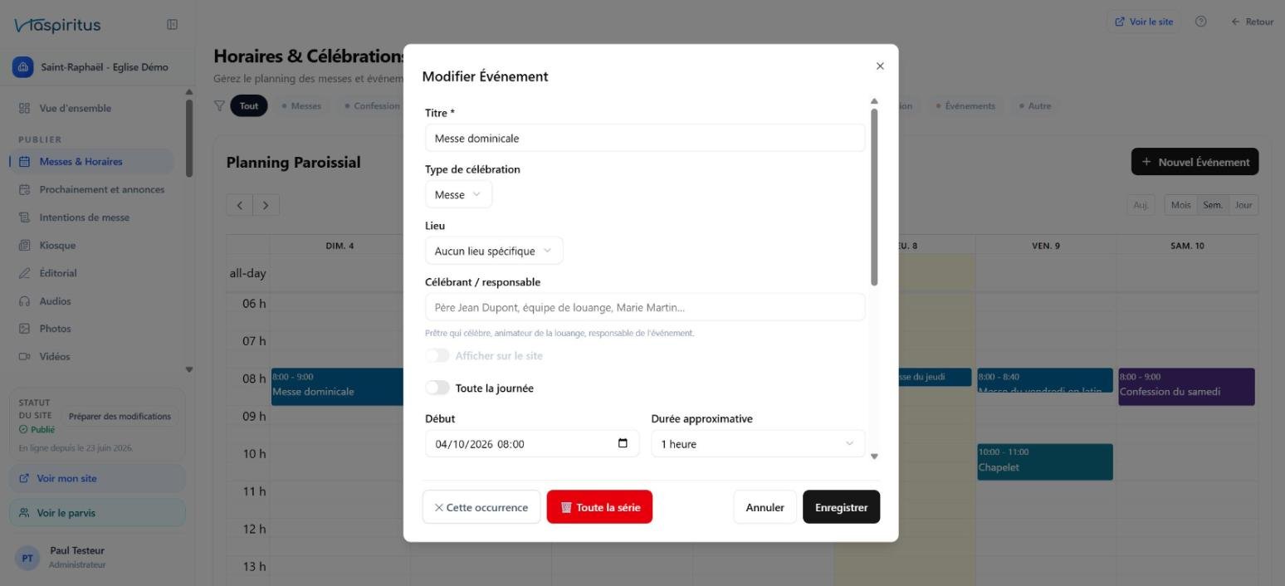Screen dimensions: 1285x586
Task: Toggle the Afficher sur le site switch
Action: coord(437,355)
